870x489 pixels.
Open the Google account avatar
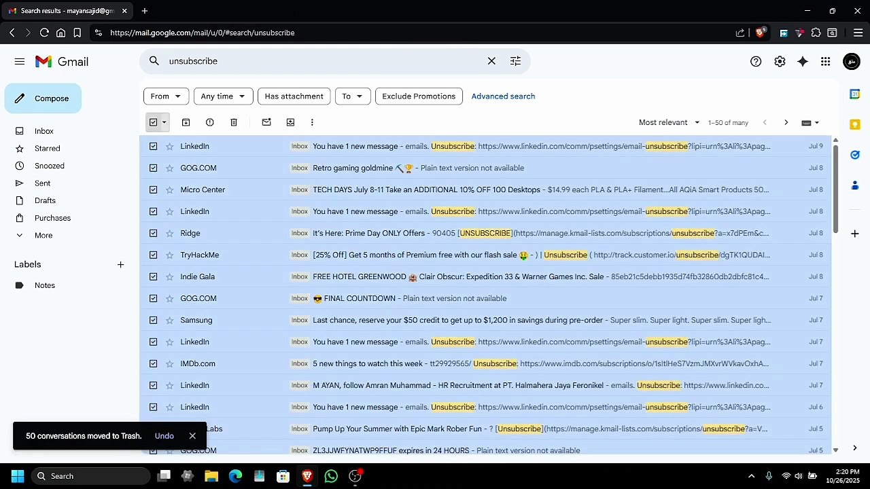click(851, 62)
